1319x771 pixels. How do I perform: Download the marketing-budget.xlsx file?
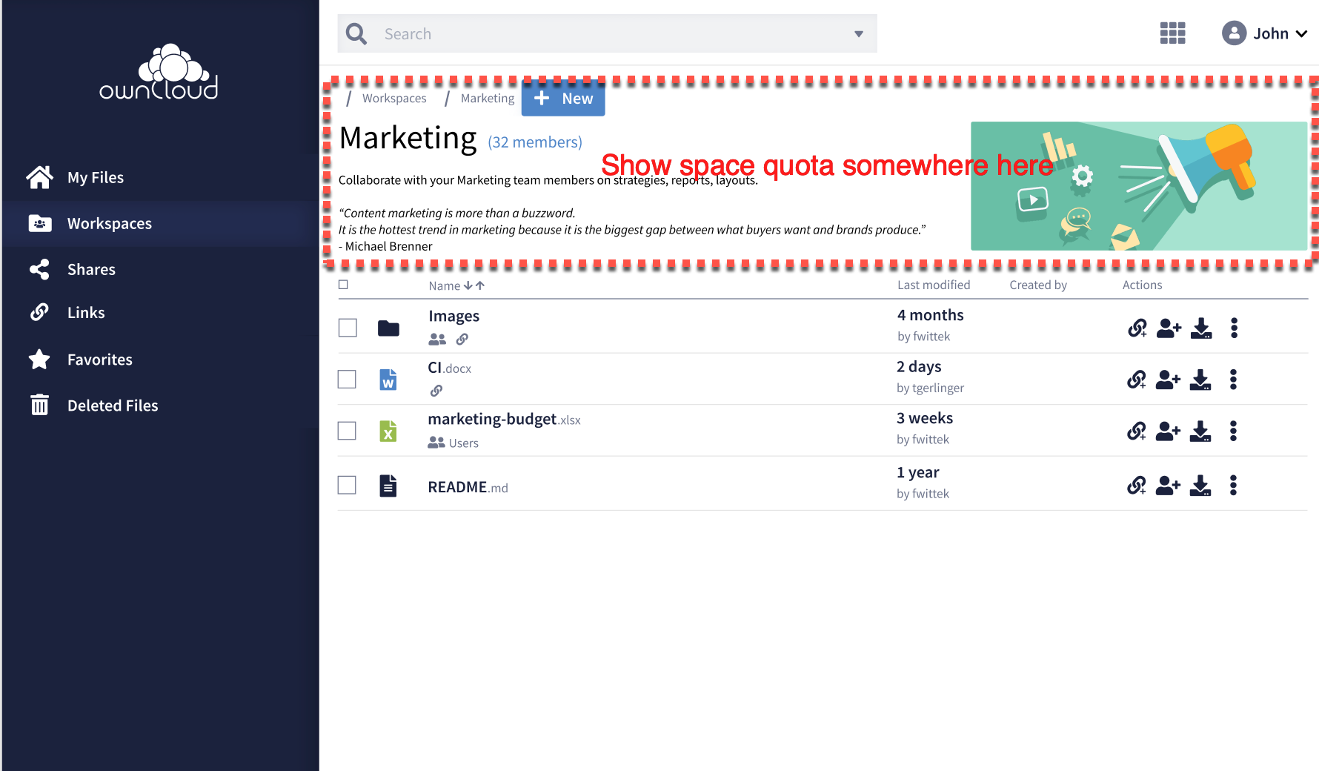1200,431
